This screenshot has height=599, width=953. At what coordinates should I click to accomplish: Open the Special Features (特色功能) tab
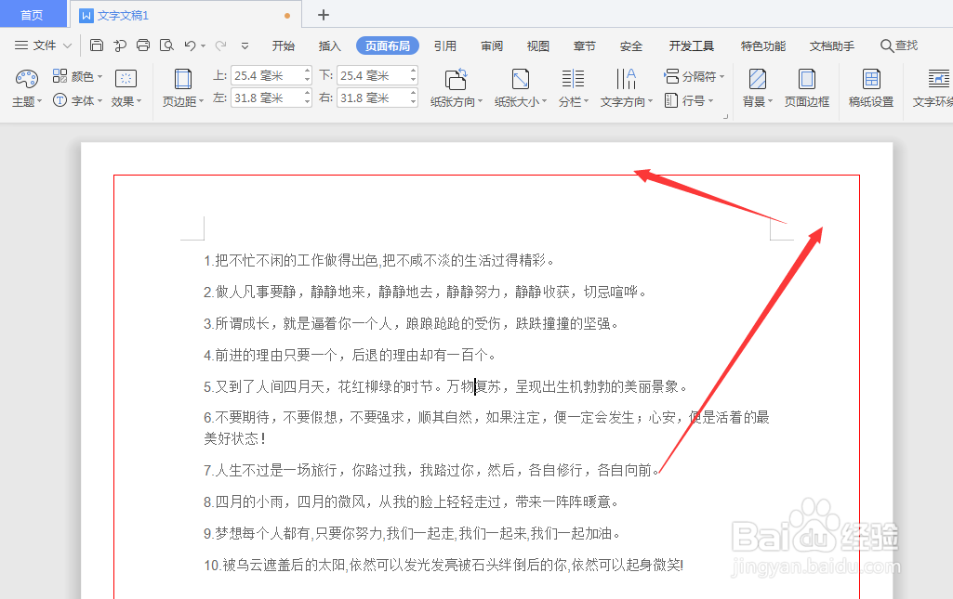tap(762, 46)
